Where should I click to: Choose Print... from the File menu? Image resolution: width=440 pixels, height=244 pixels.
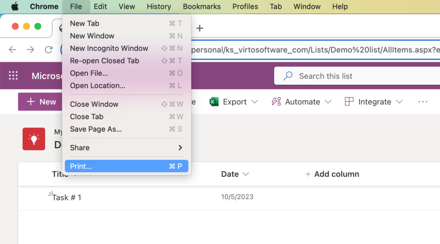tap(126, 166)
